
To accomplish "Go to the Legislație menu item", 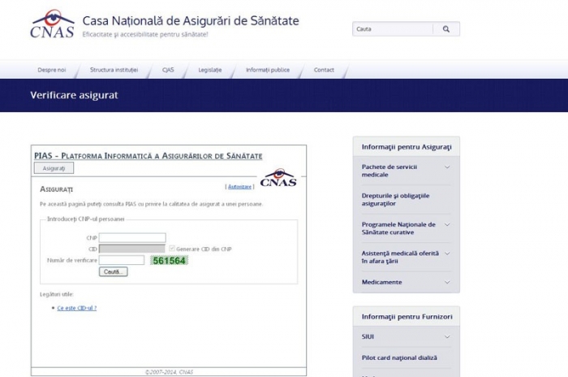I will (209, 70).
